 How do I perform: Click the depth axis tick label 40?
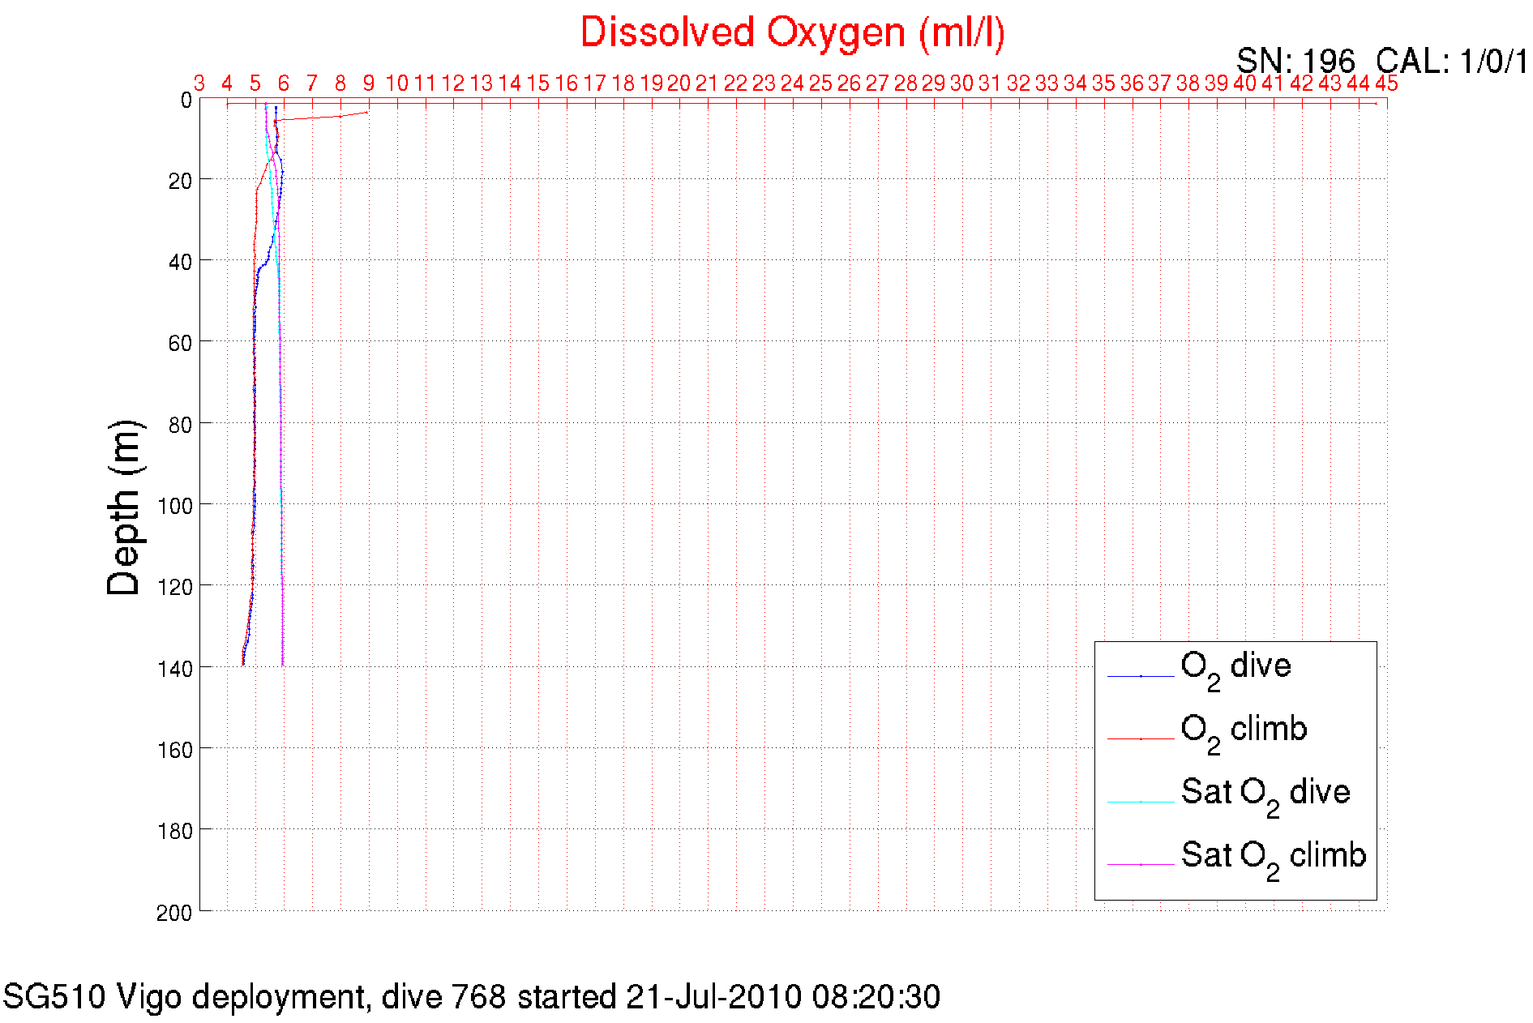180,263
